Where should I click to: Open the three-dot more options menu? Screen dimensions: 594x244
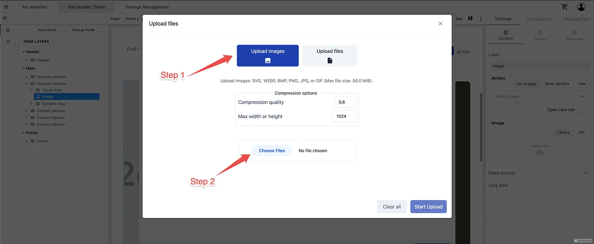(481, 19)
